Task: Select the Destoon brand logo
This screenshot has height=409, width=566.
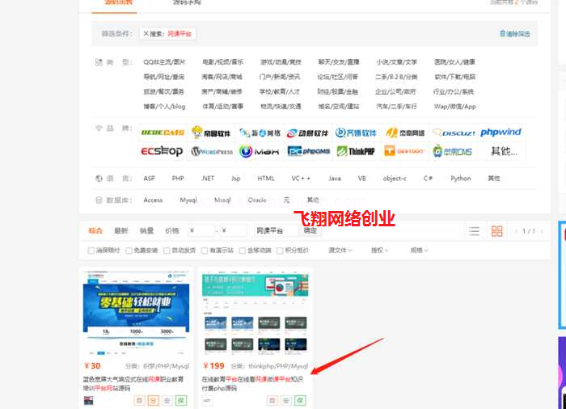Action: pyautogui.click(x=404, y=151)
